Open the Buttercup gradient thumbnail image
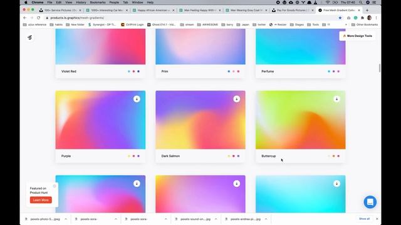This screenshot has height=225, width=401. click(301, 120)
